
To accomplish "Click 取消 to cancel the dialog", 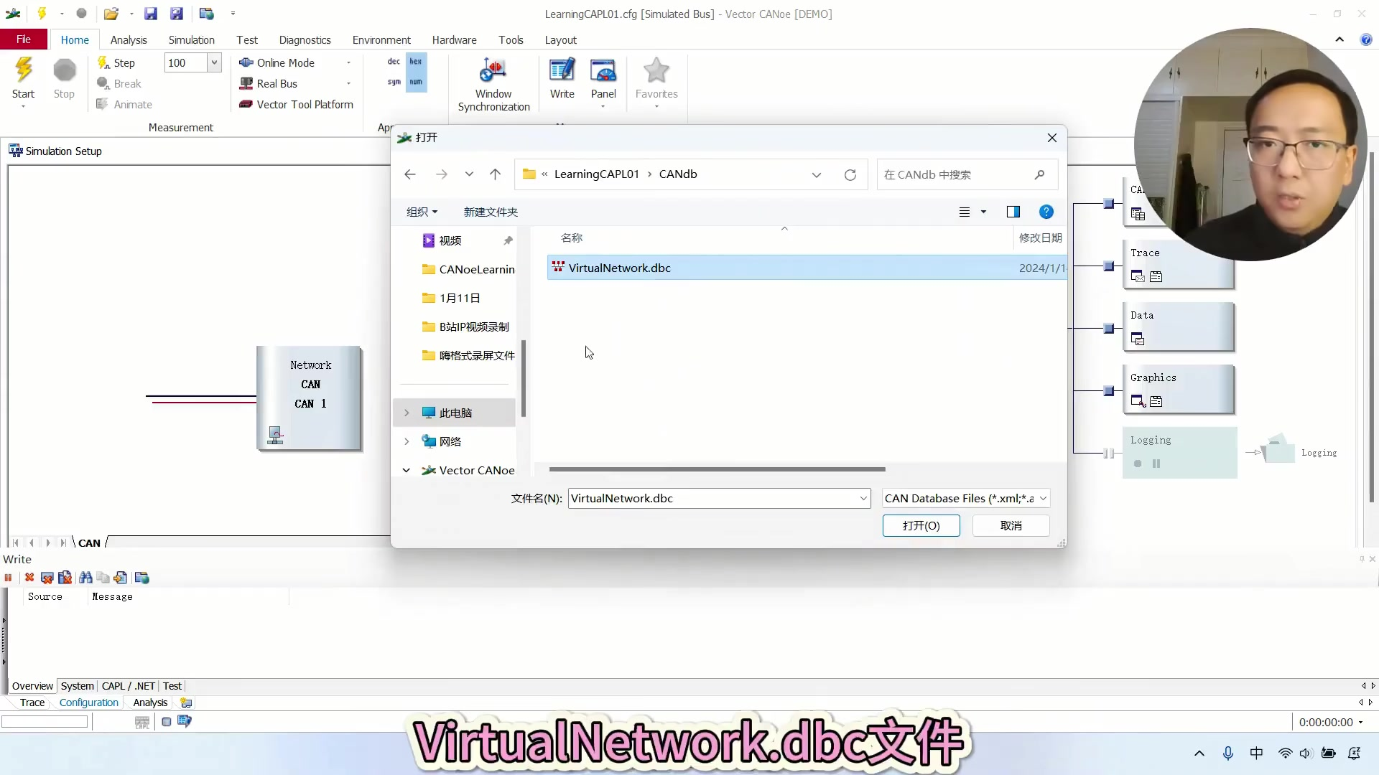I will 1011,526.
